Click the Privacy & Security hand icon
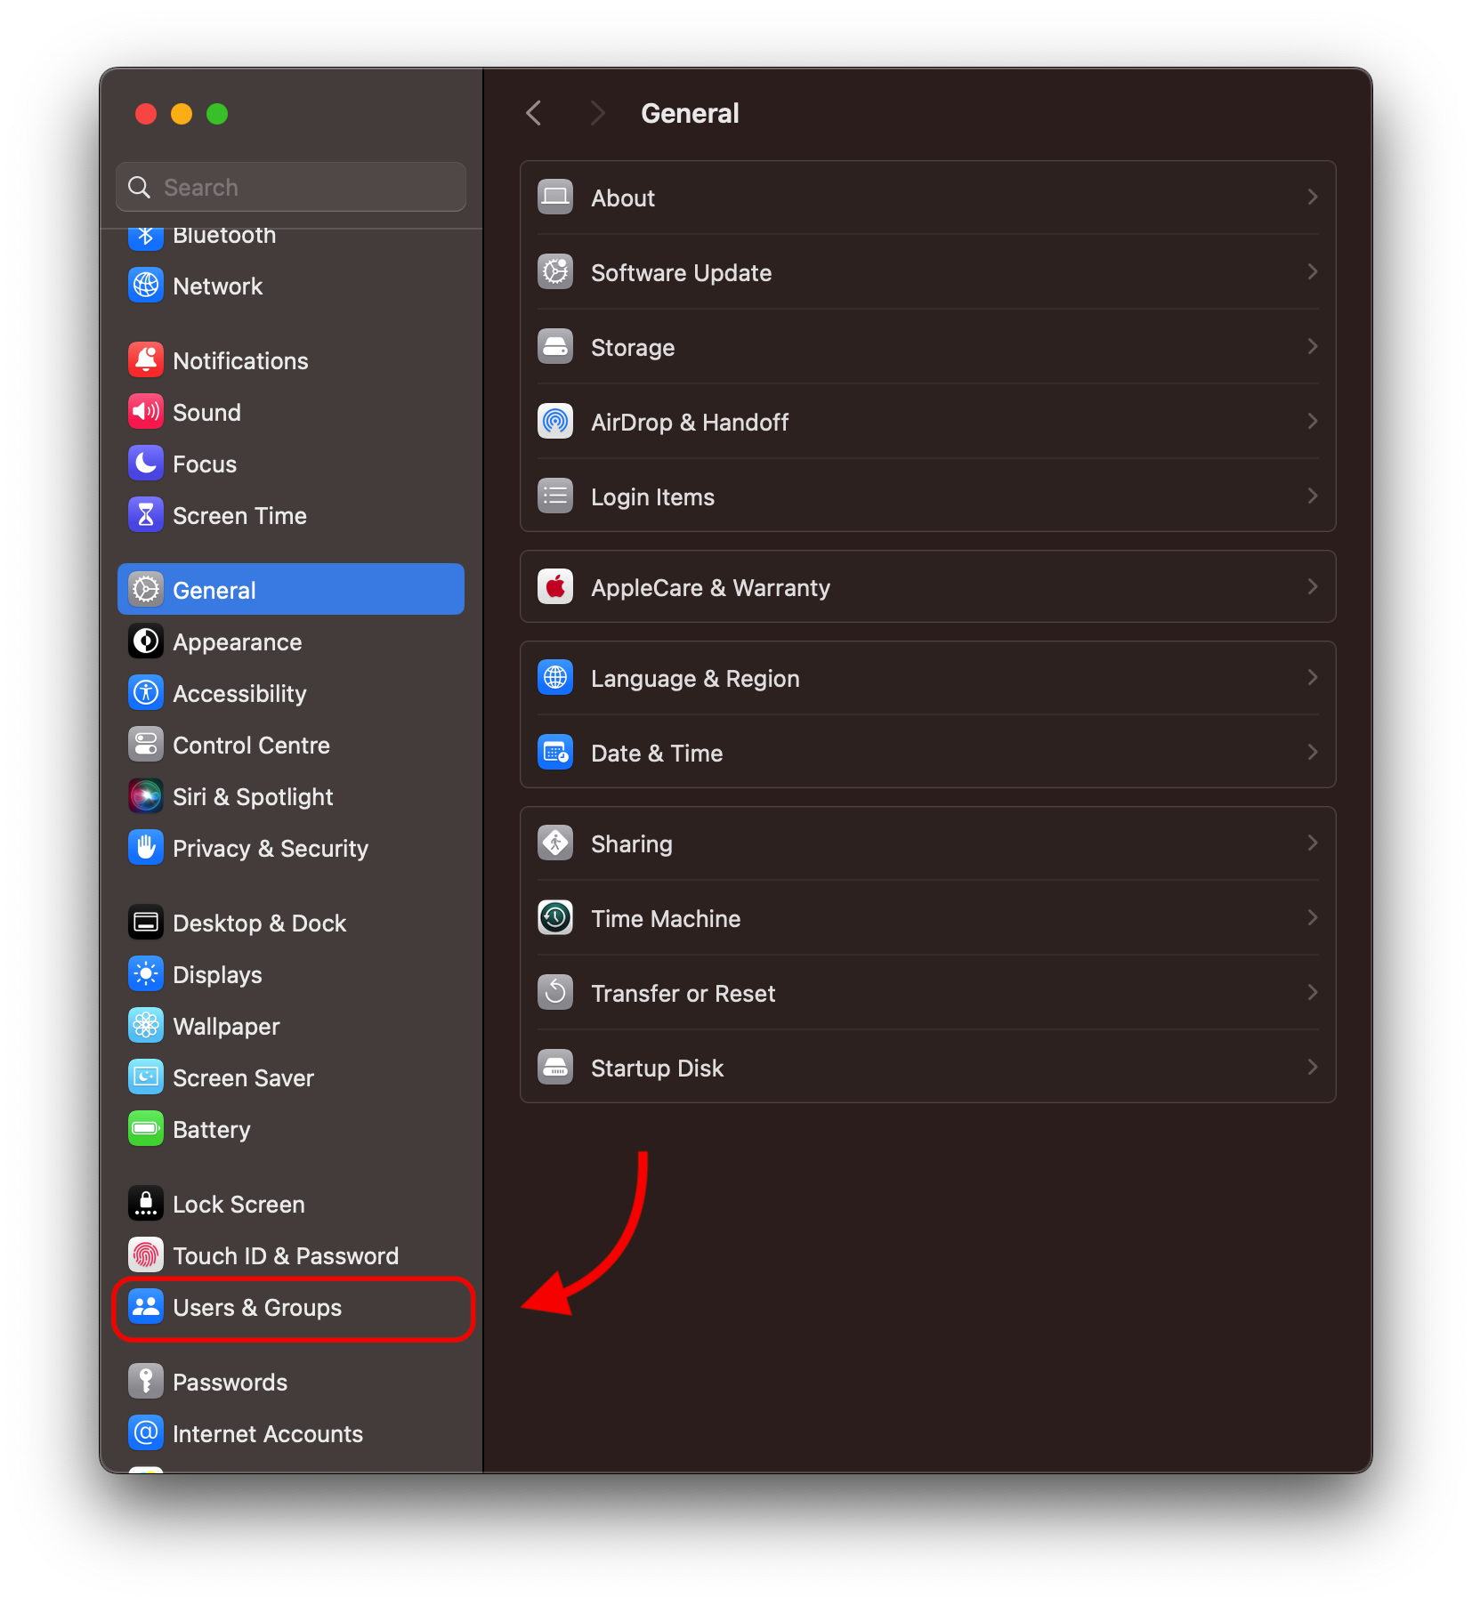Viewport: 1472px width, 1605px height. tap(146, 848)
